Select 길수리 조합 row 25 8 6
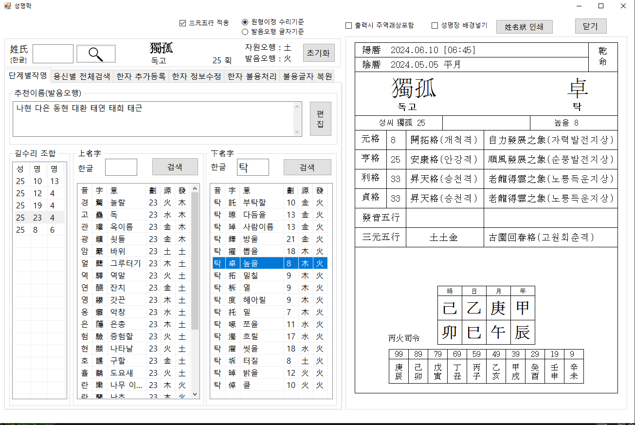 pos(39,230)
